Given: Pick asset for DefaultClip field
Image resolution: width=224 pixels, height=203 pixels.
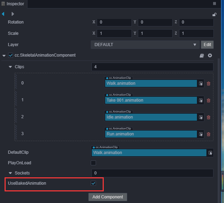Looking at the screenshot, I should (210, 153).
